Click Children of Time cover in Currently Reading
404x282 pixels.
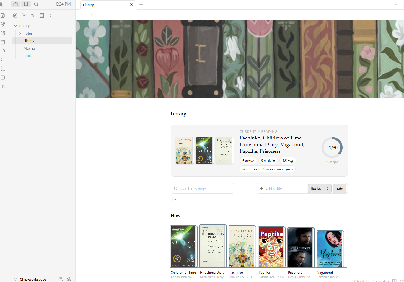coord(204,151)
